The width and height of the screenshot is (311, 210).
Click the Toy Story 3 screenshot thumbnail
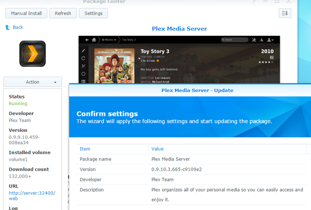click(x=179, y=60)
